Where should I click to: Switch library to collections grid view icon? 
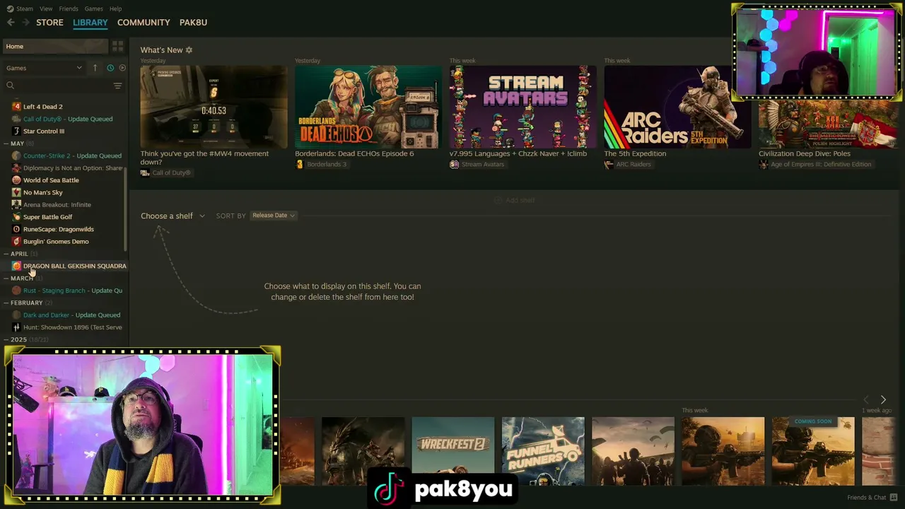[117, 46]
